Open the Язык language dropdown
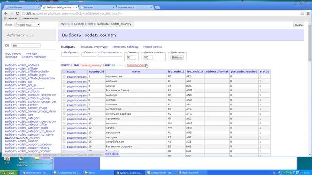This screenshot has height=175, width=312. (x=27, y=25)
